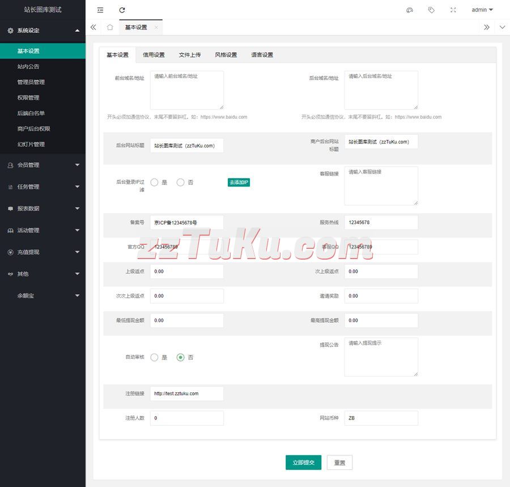Close the 基本设置 page tab
Image resolution: width=510 pixels, height=487 pixels.
[156, 27]
